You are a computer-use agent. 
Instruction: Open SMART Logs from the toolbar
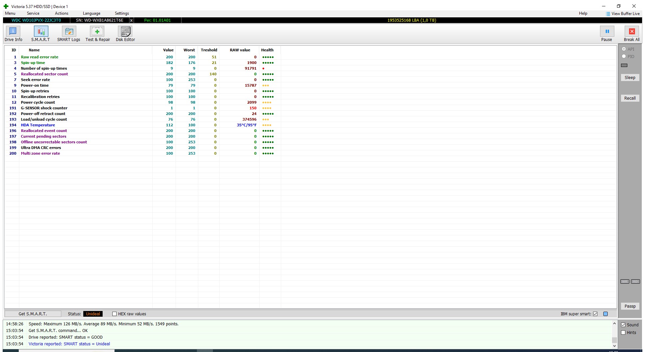pos(69,34)
